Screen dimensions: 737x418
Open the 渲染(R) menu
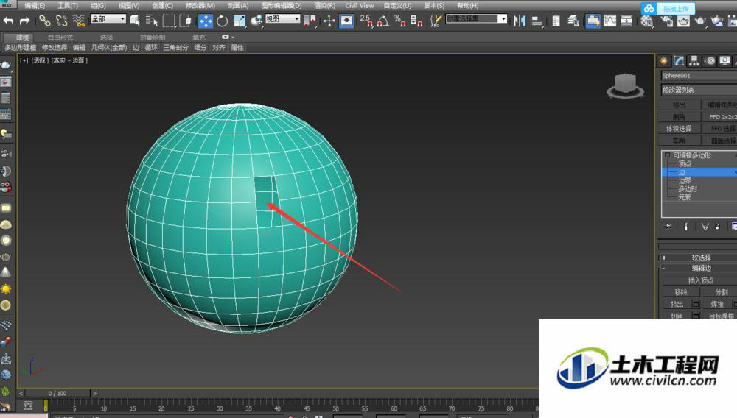(324, 6)
